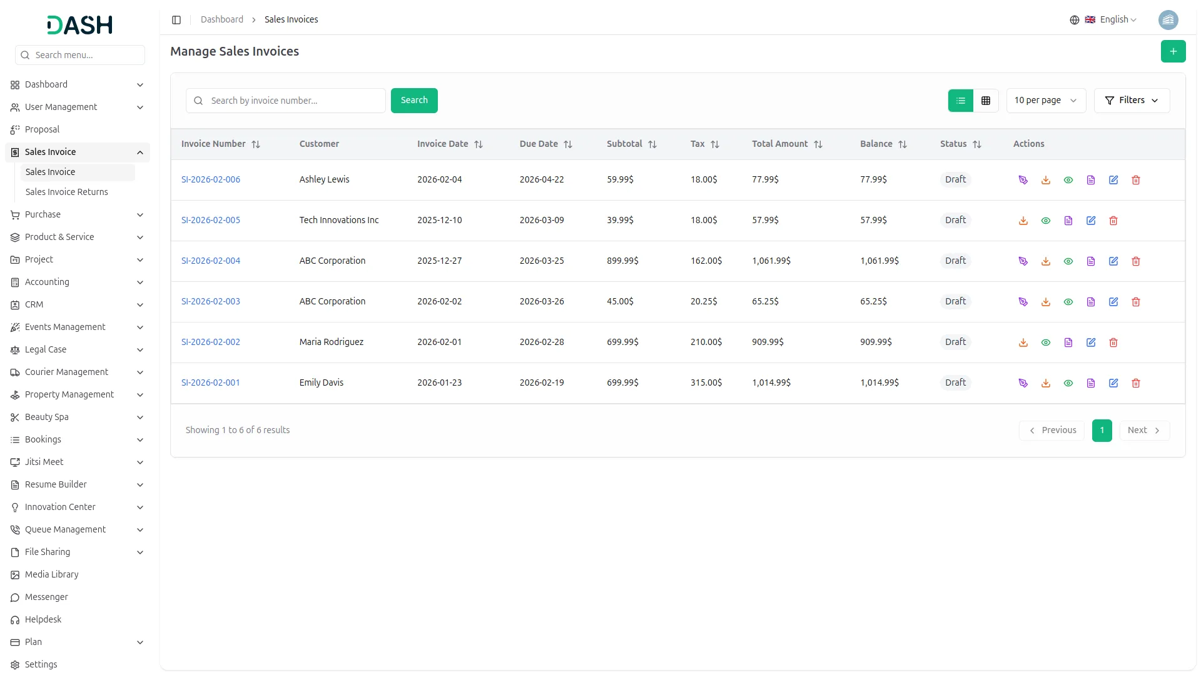View invoice SI-2026-02-005 with the eye icon
Image resolution: width=1201 pixels, height=675 pixels.
click(x=1046, y=221)
